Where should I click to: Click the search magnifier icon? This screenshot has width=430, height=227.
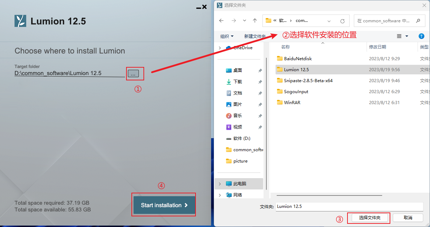418,21
